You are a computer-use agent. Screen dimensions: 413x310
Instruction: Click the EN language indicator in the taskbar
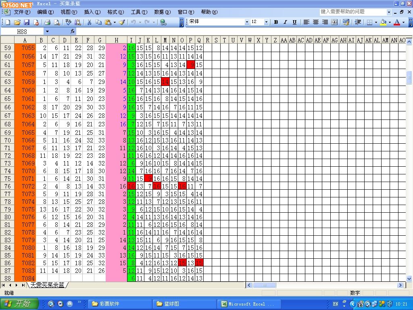pos(335,304)
